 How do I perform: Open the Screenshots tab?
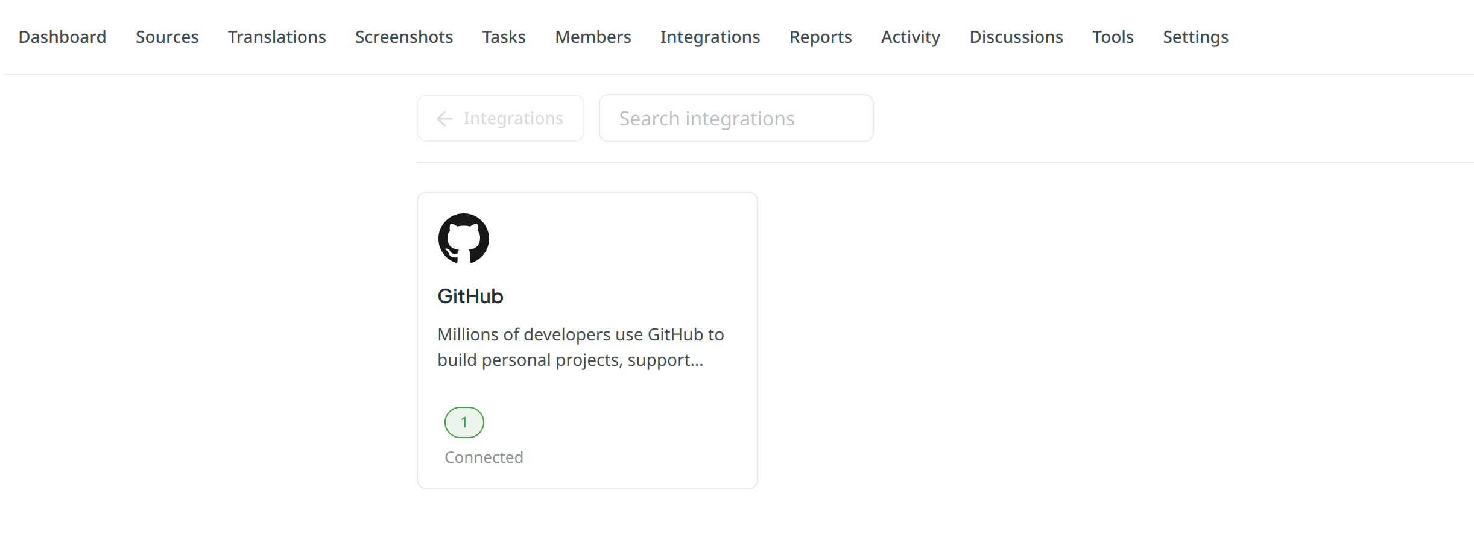click(404, 37)
